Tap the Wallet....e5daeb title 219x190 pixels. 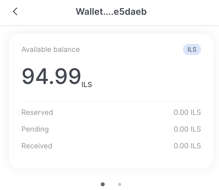pyautogui.click(x=111, y=12)
